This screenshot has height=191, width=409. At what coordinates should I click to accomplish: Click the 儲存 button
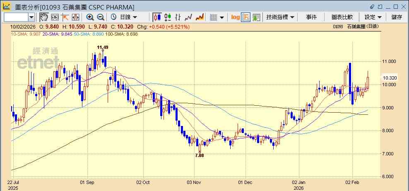pyautogui.click(x=397, y=17)
